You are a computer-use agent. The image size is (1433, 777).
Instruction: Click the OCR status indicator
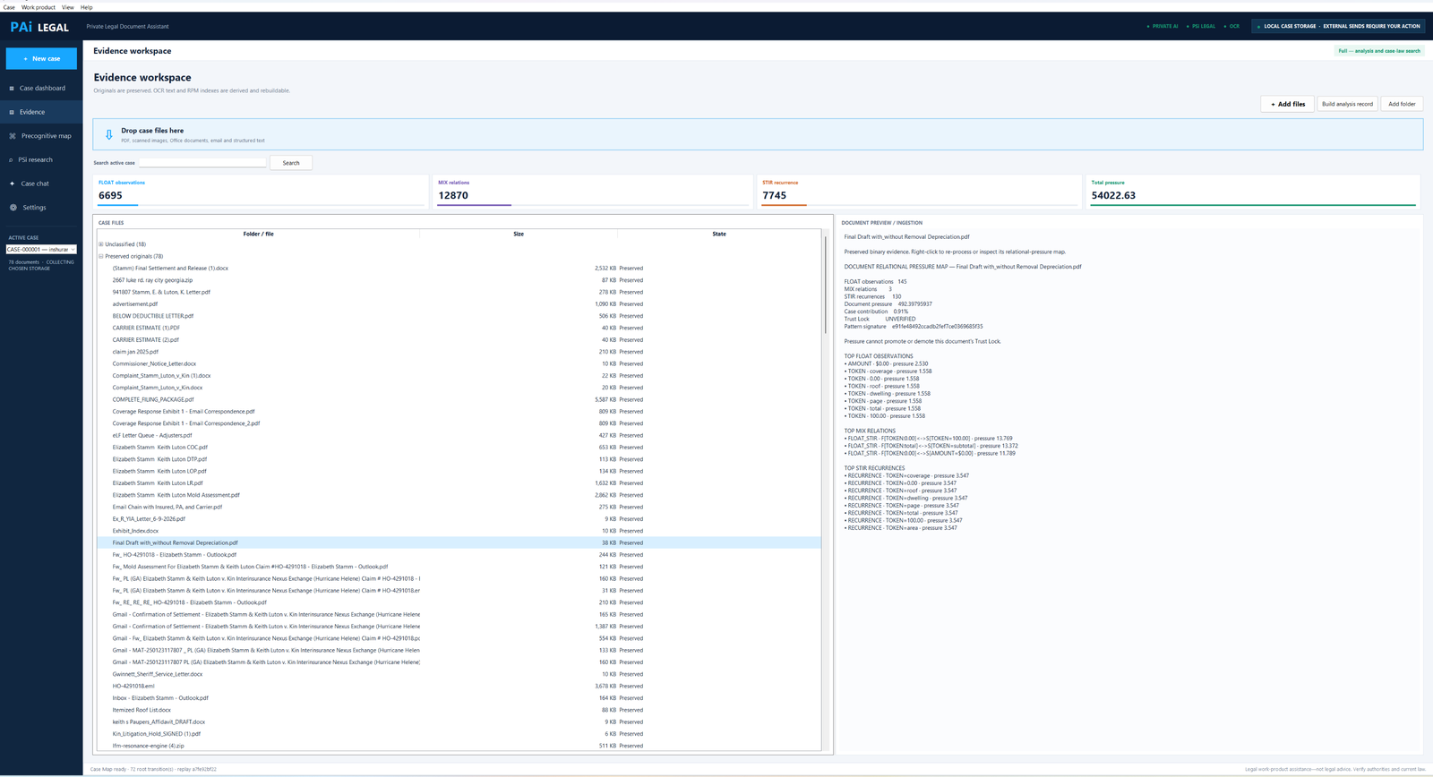click(x=1231, y=26)
